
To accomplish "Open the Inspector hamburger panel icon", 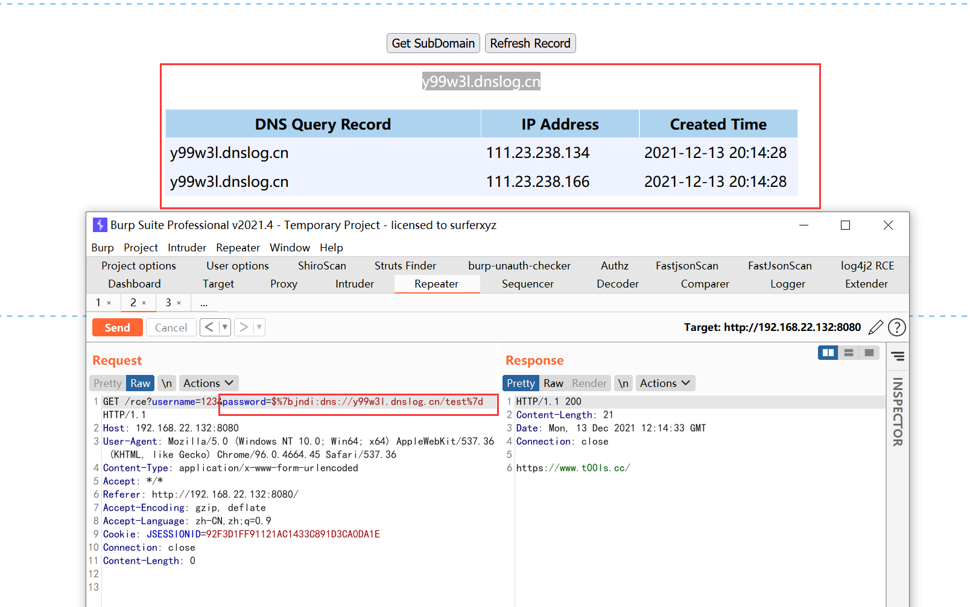I will 898,356.
